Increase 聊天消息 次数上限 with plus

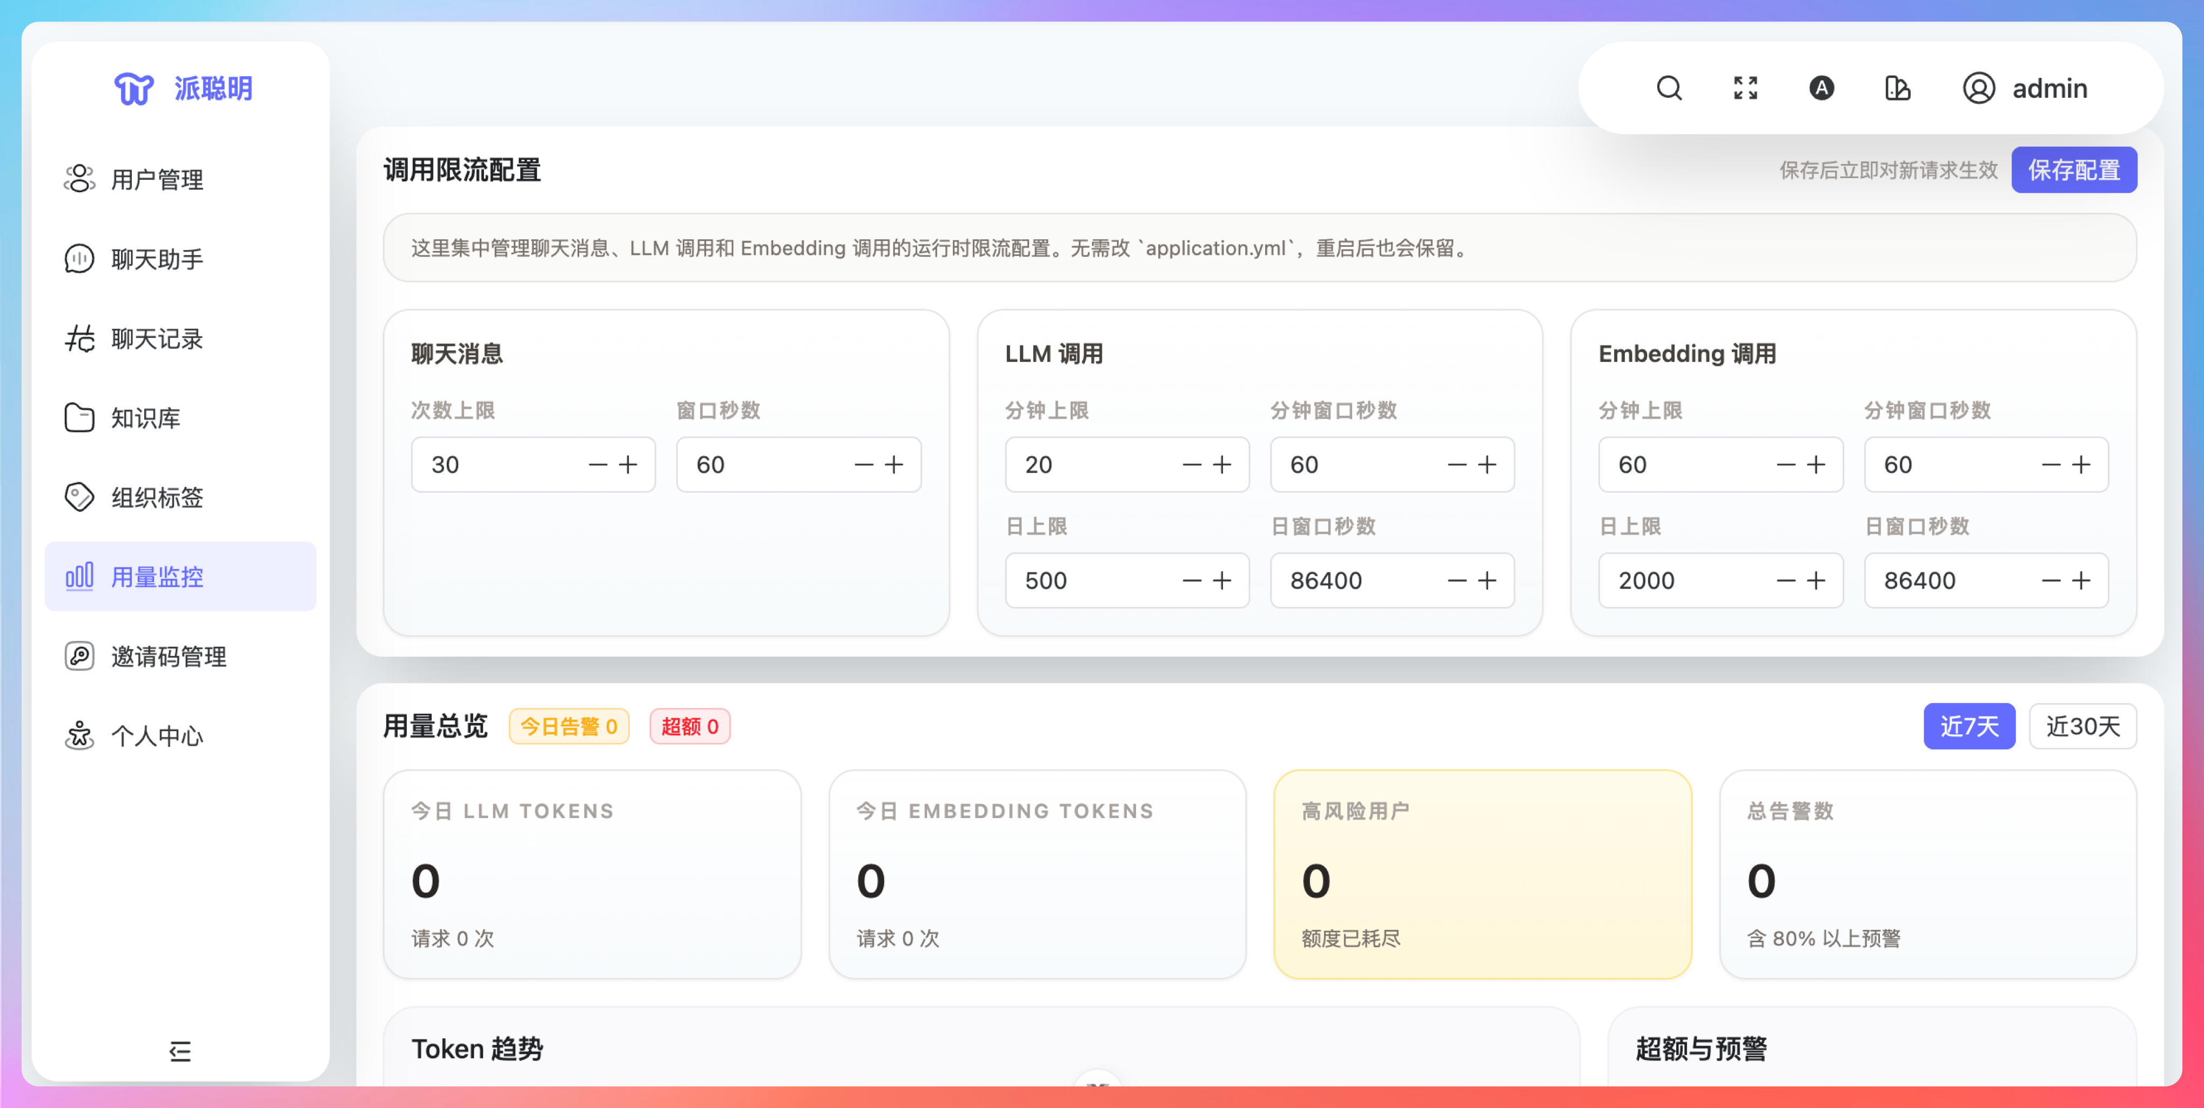click(x=628, y=465)
